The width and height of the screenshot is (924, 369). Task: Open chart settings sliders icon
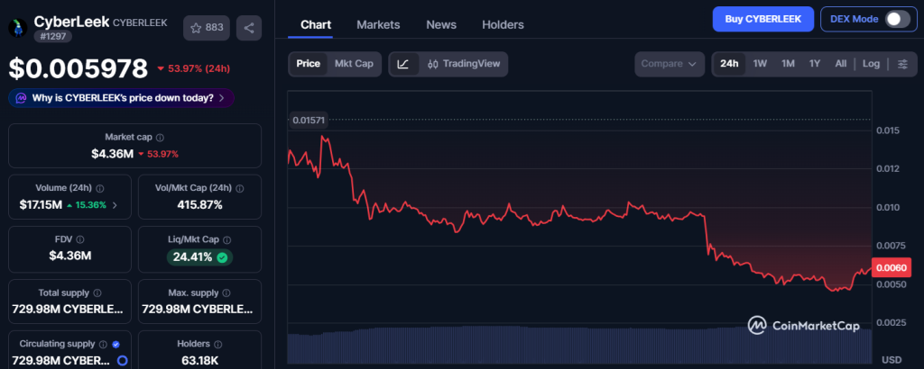[x=902, y=64]
